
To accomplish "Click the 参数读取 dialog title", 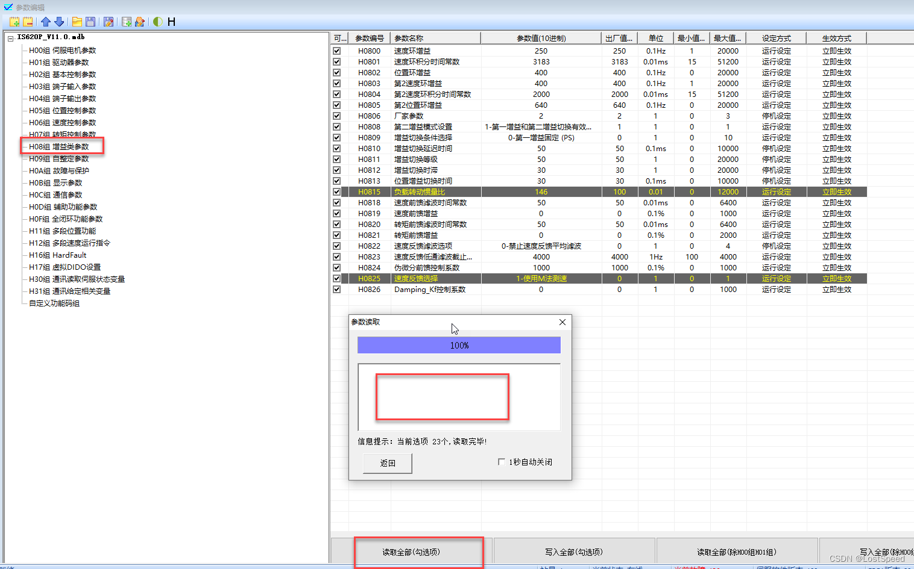I will (x=365, y=322).
